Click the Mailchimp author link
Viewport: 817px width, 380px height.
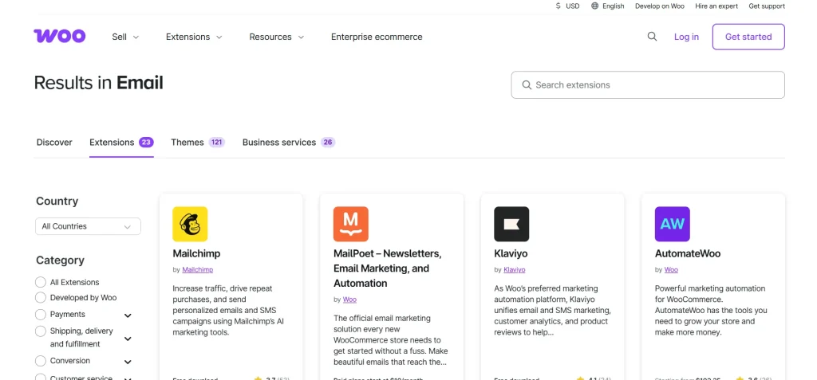pos(198,269)
